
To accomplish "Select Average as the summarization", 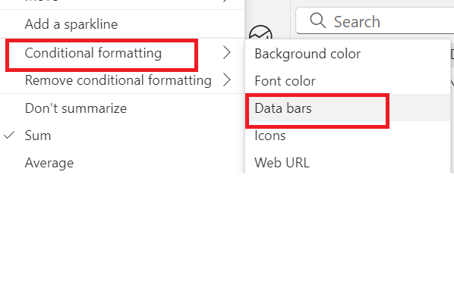I will [49, 163].
